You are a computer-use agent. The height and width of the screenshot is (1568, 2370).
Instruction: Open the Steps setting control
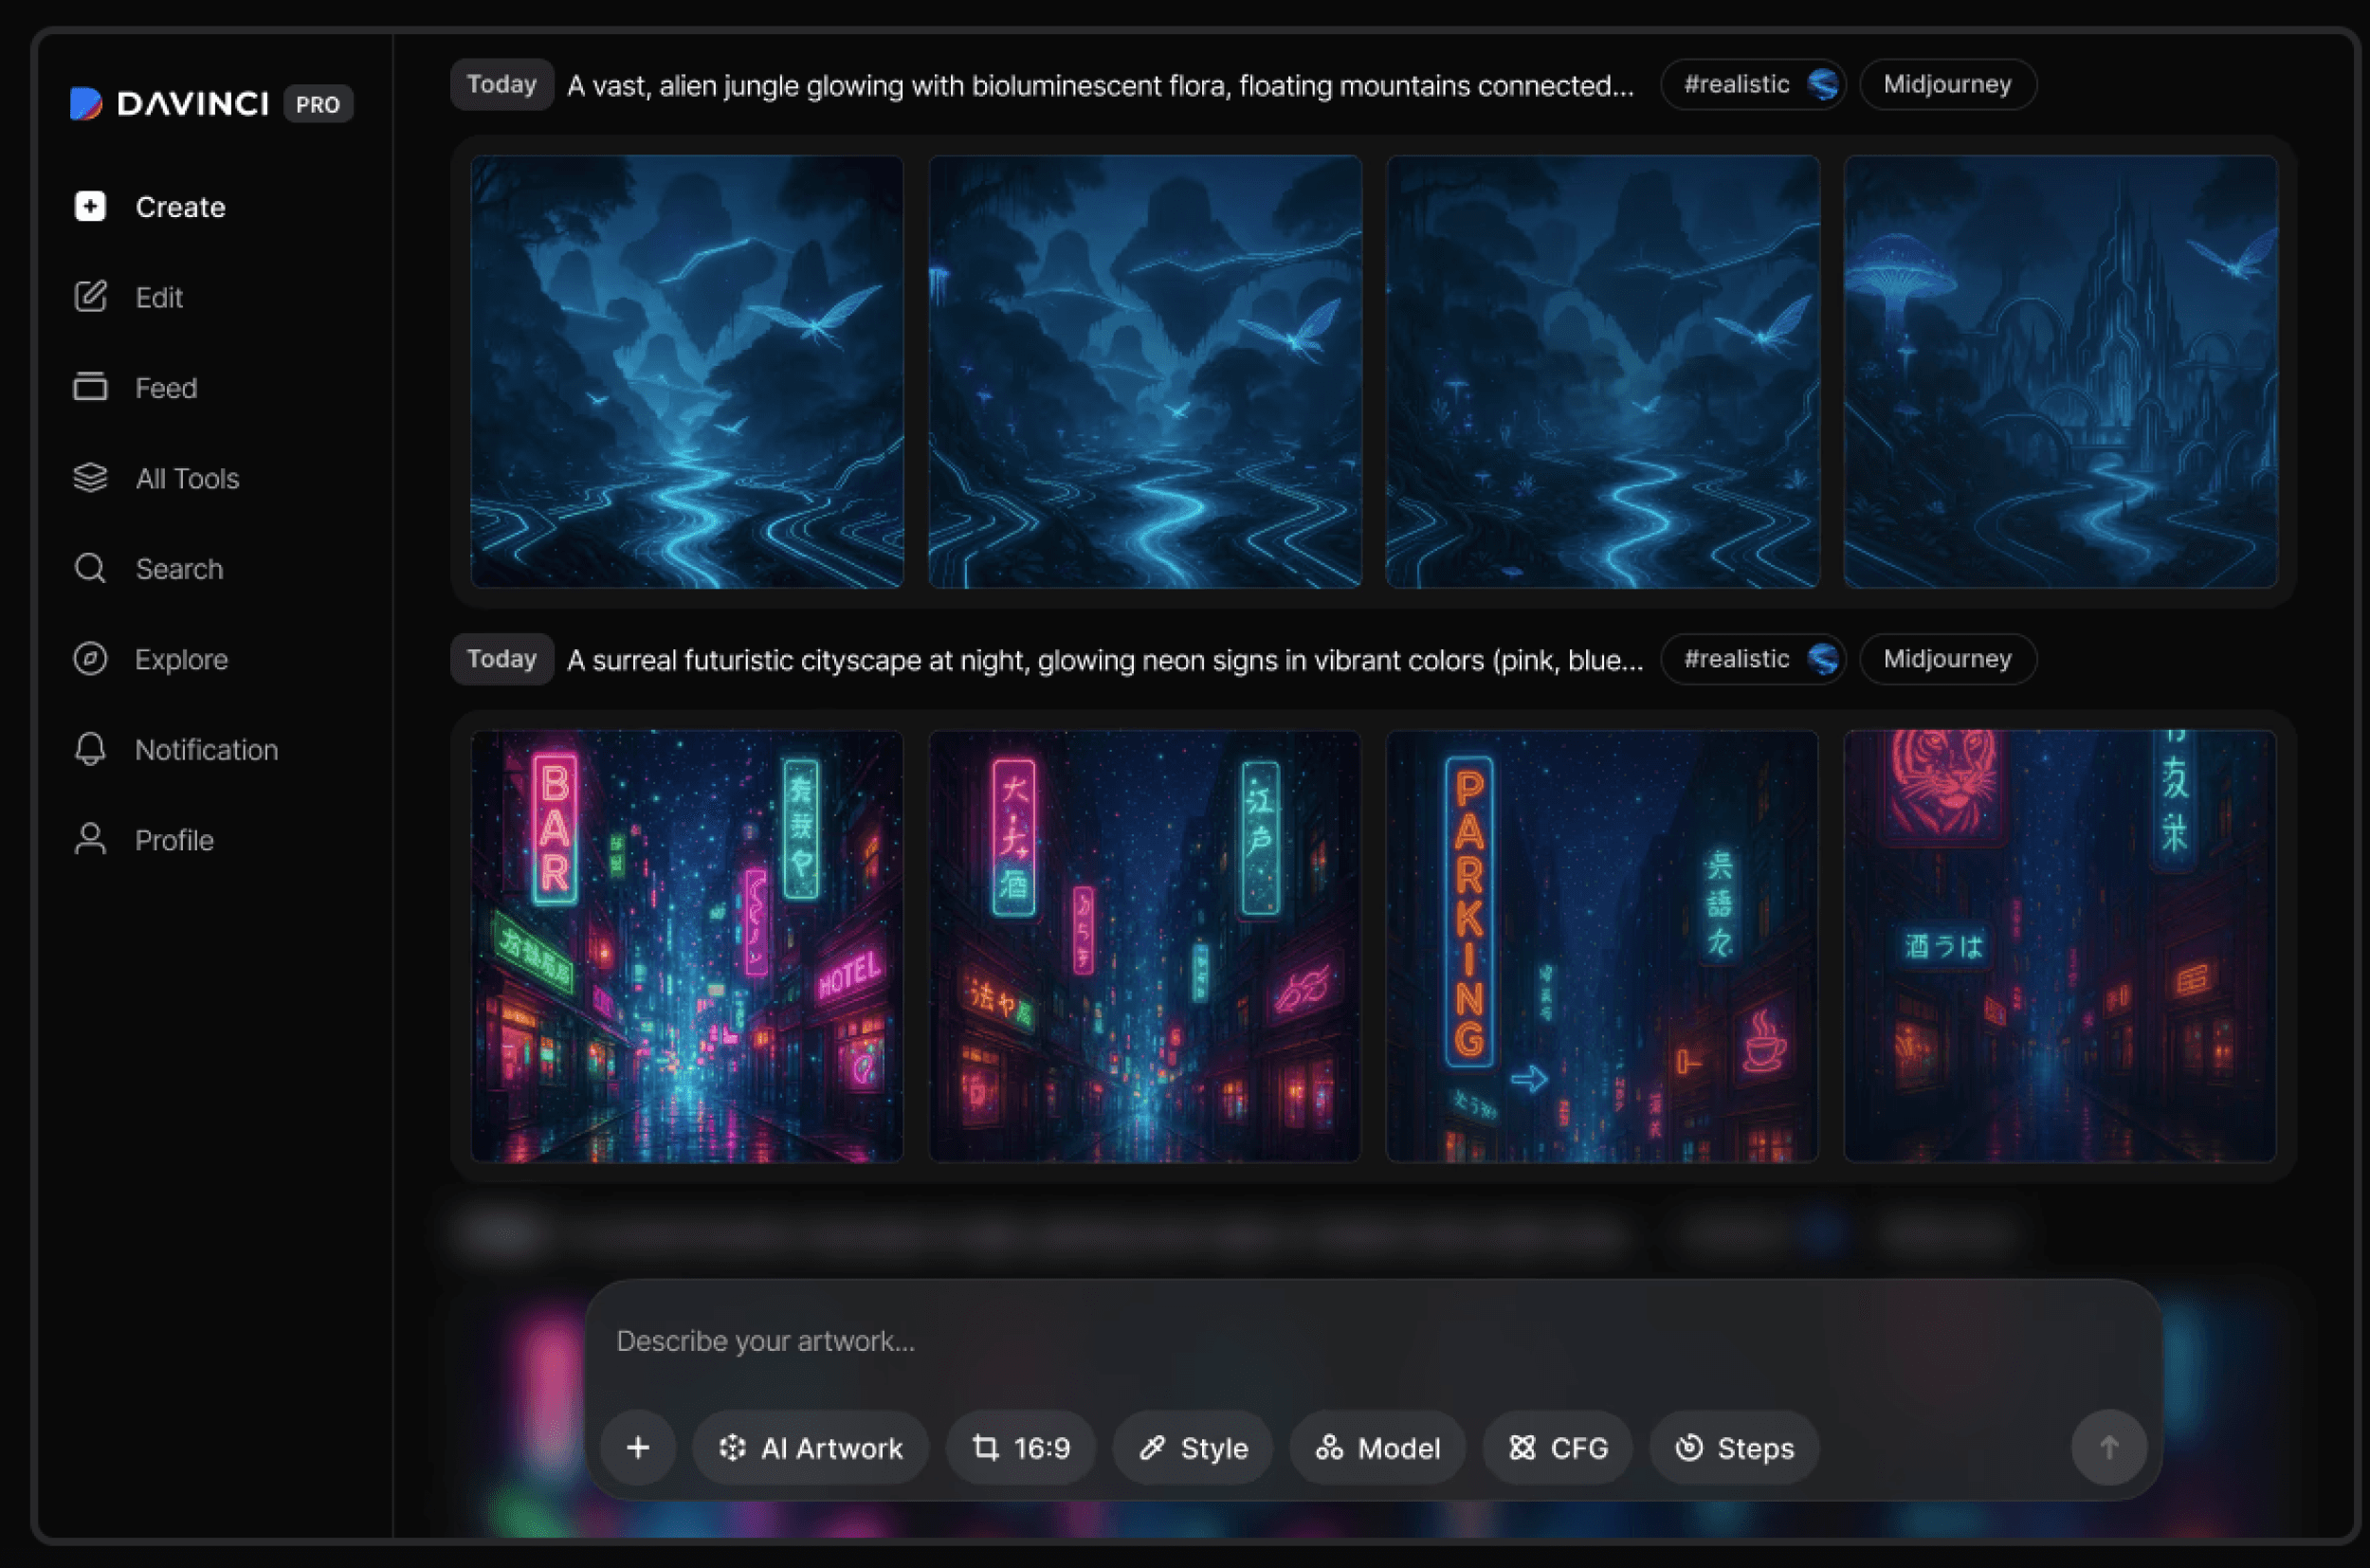(x=1733, y=1447)
